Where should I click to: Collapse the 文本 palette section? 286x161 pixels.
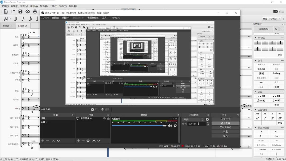(256, 61)
